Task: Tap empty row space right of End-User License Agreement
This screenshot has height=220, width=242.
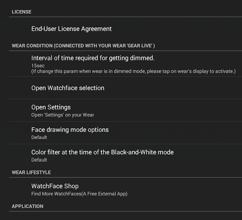Action: tap(177, 29)
